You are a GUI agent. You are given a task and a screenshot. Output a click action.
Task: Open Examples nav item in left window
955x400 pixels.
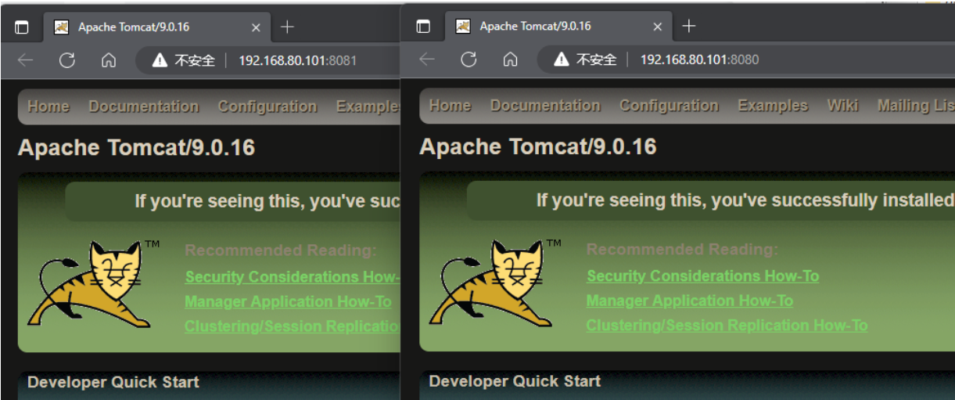(x=368, y=107)
